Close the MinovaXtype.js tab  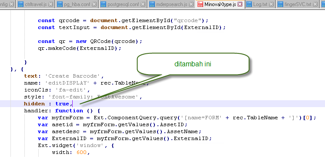point(240,4)
